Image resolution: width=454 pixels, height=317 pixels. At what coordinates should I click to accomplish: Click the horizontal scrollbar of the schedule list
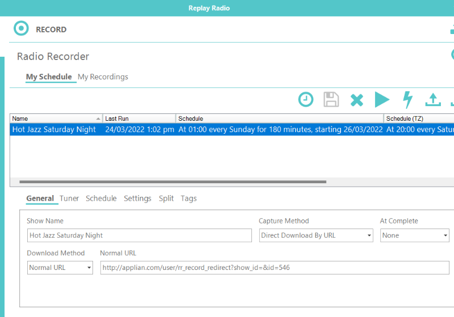(173, 182)
